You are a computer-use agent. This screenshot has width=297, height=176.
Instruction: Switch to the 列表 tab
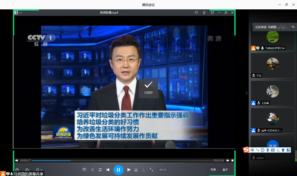tap(213, 170)
